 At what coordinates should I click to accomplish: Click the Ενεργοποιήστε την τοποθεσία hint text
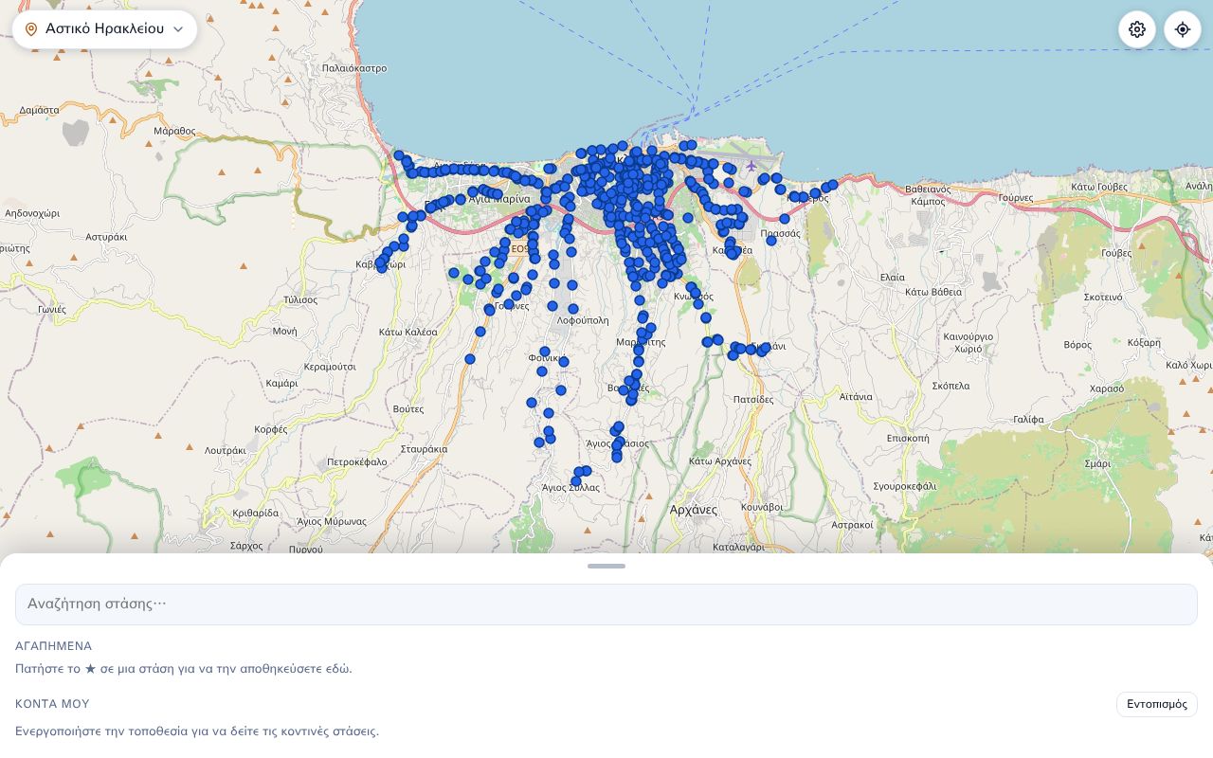[x=197, y=731]
